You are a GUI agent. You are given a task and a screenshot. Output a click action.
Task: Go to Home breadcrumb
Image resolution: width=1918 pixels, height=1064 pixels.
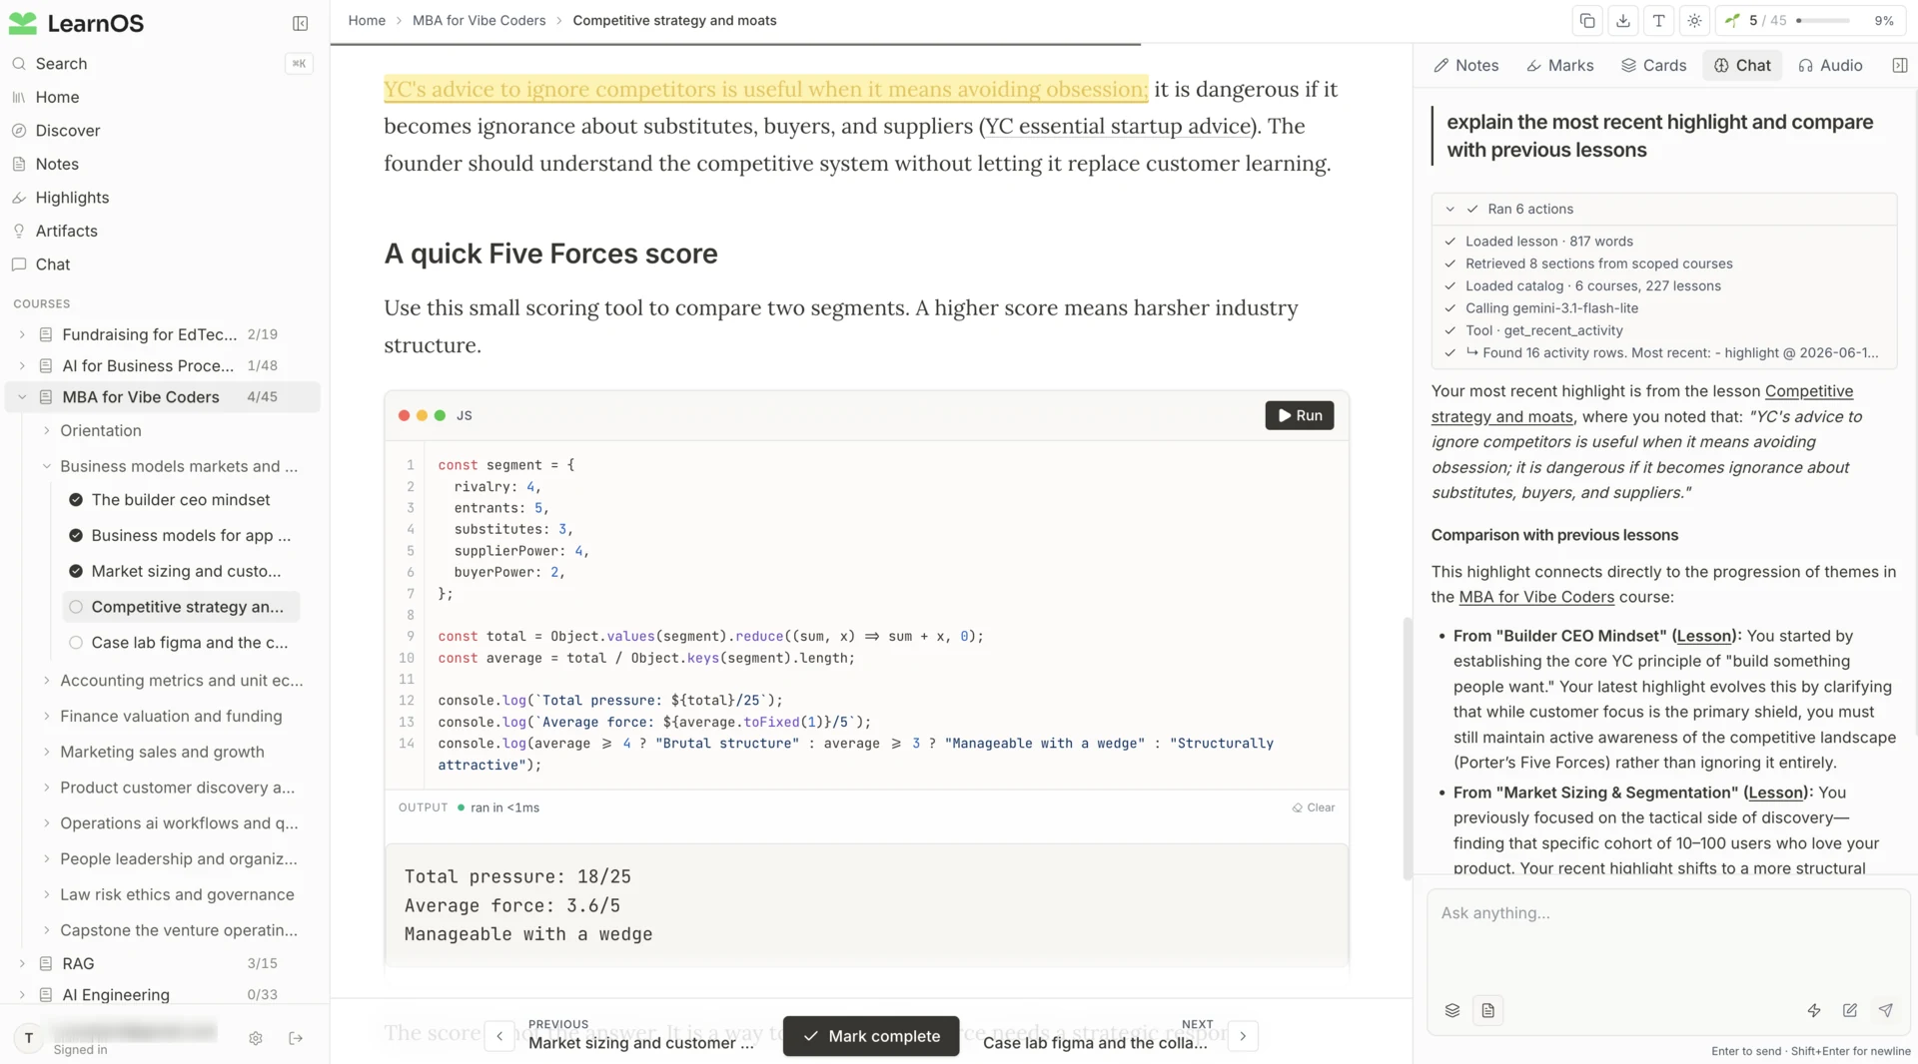[x=367, y=20]
